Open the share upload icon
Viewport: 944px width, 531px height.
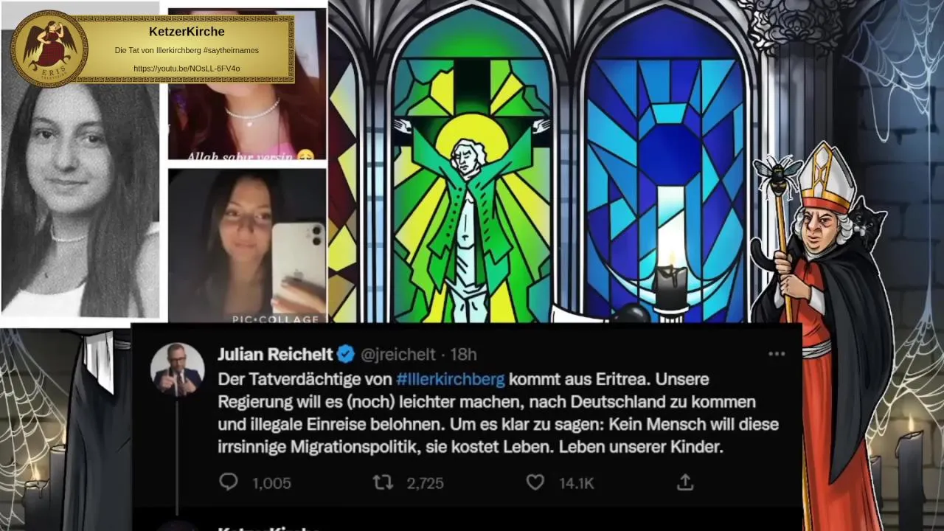[685, 482]
